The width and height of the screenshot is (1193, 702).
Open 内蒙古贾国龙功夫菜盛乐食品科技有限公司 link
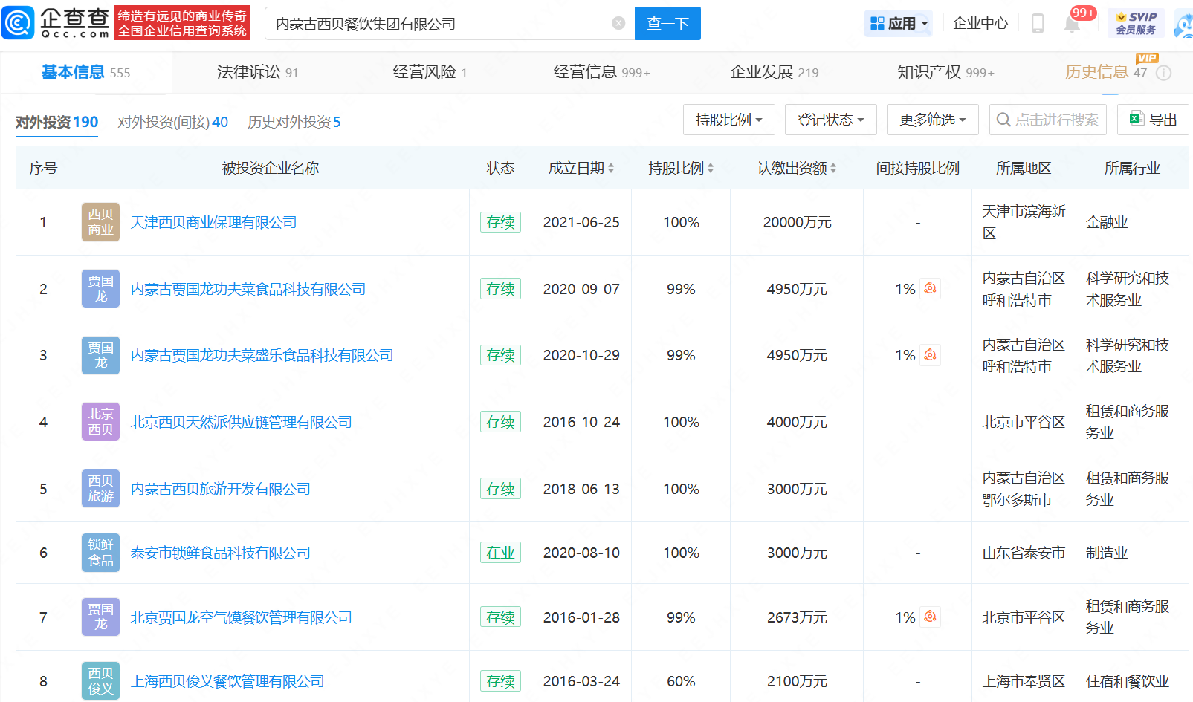(x=262, y=355)
